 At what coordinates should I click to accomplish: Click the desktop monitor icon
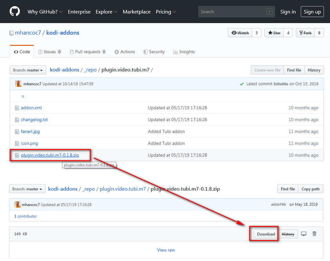pyautogui.click(x=304, y=234)
